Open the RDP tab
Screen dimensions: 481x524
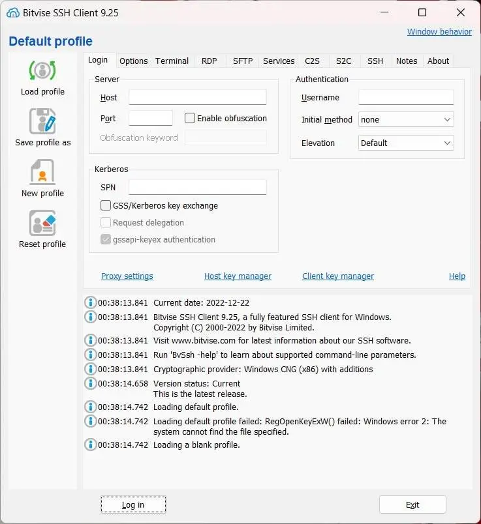pos(209,61)
